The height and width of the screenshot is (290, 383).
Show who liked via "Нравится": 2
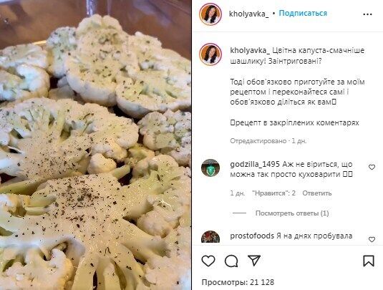tap(273, 193)
